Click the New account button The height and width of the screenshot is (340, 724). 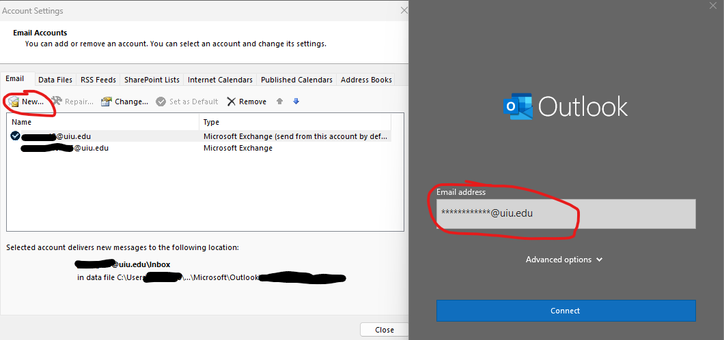27,102
